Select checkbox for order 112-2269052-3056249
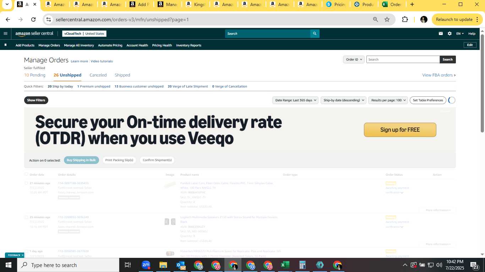This screenshot has width=485, height=272. point(26,217)
